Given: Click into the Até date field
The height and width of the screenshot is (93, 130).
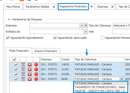Looking at the screenshot, I should (121, 32).
